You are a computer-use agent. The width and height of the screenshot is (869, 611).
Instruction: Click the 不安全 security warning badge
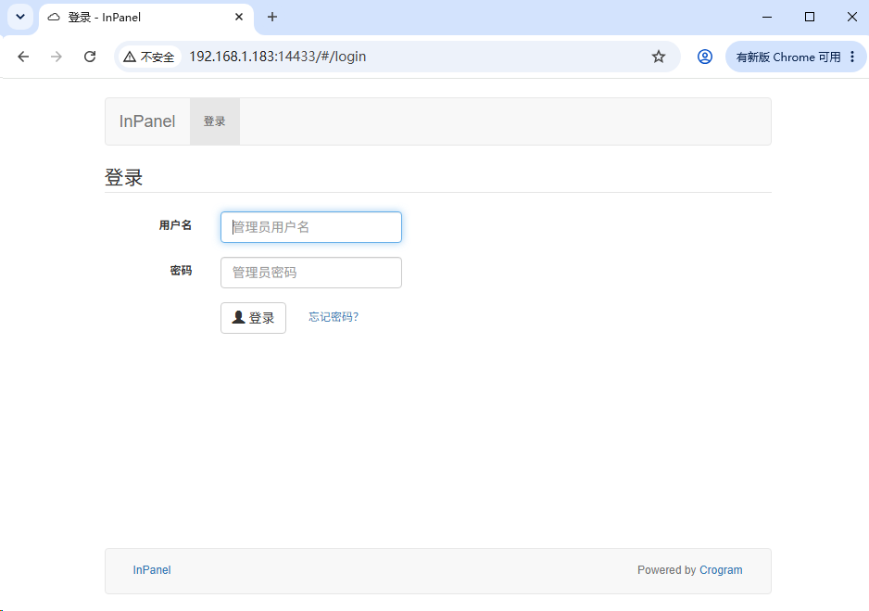149,57
